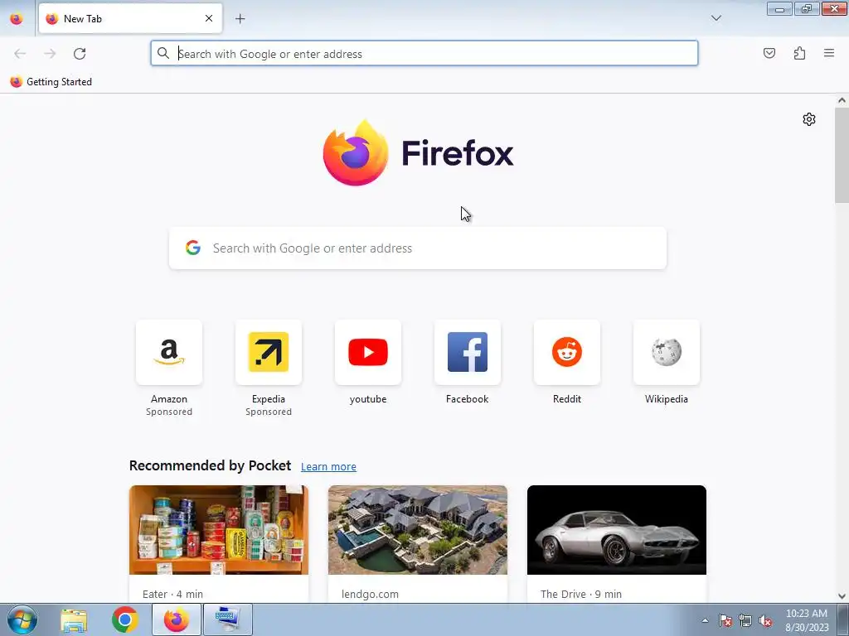Open the Windows Start menu
This screenshot has height=636, width=849.
click(x=22, y=619)
